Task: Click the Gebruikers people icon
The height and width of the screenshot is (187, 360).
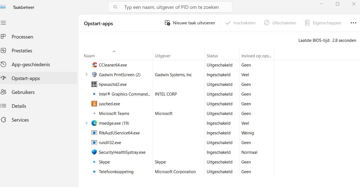Action: click(3, 92)
